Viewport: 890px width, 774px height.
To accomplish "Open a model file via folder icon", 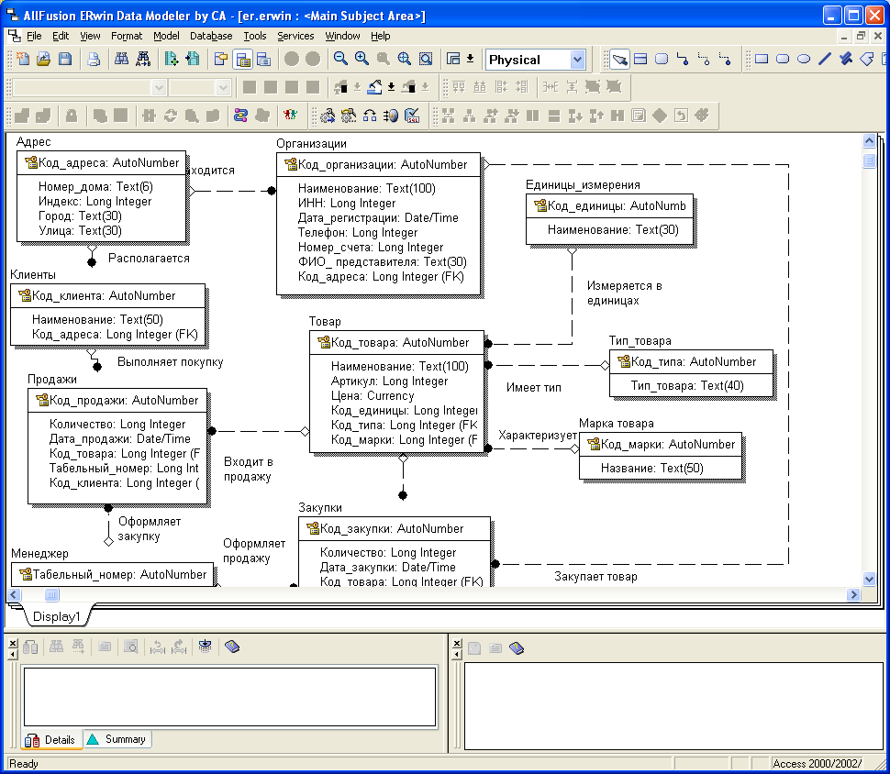I will (44, 59).
